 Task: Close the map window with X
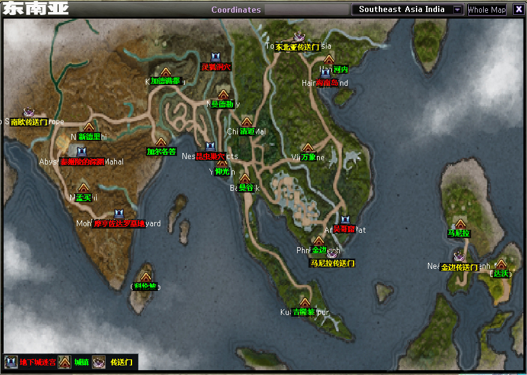[518, 10]
